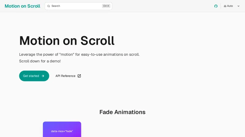
Task: Expand the theme chevron dropdown arrow
Action: (239, 6)
